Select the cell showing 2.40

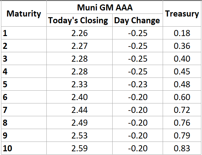80,97
